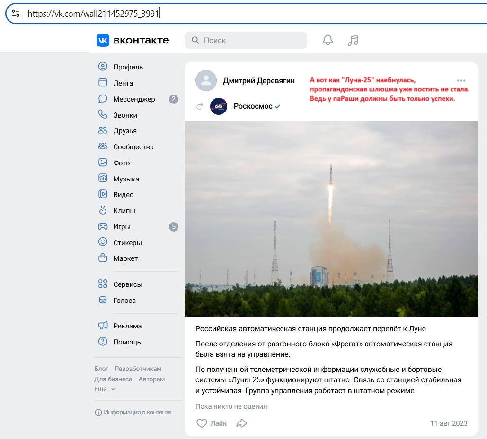Open author Дмитрий Деревягин profile link
The width and height of the screenshot is (487, 439).
click(x=259, y=81)
